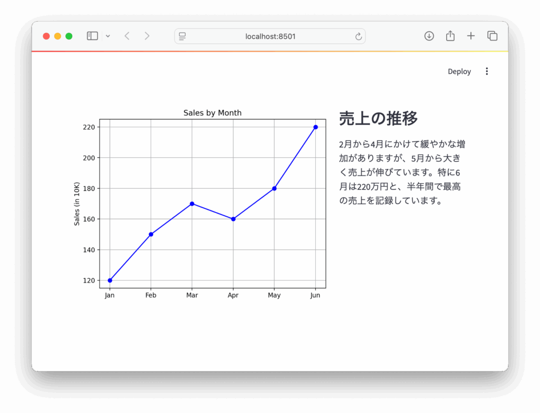The height and width of the screenshot is (413, 540).
Task: Go back using the back arrow
Action: pyautogui.click(x=127, y=36)
